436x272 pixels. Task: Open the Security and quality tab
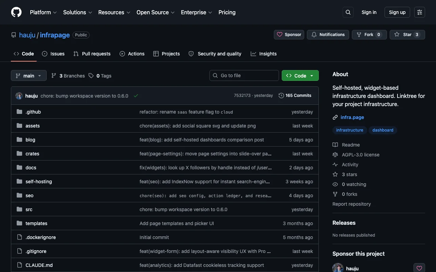(x=215, y=54)
